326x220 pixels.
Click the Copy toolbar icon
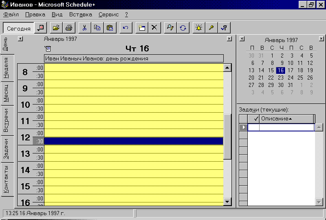pyautogui.click(x=97, y=28)
